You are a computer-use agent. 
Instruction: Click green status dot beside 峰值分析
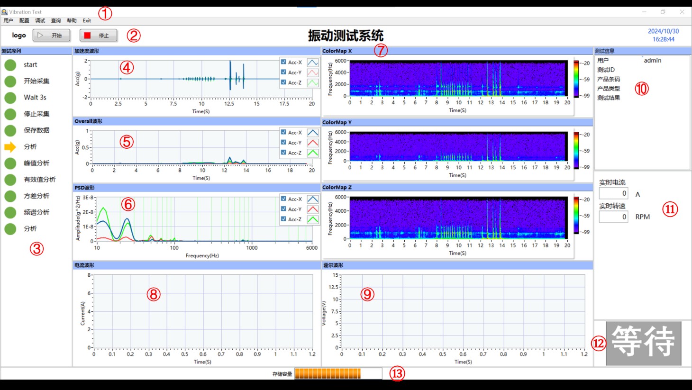pyautogui.click(x=10, y=163)
